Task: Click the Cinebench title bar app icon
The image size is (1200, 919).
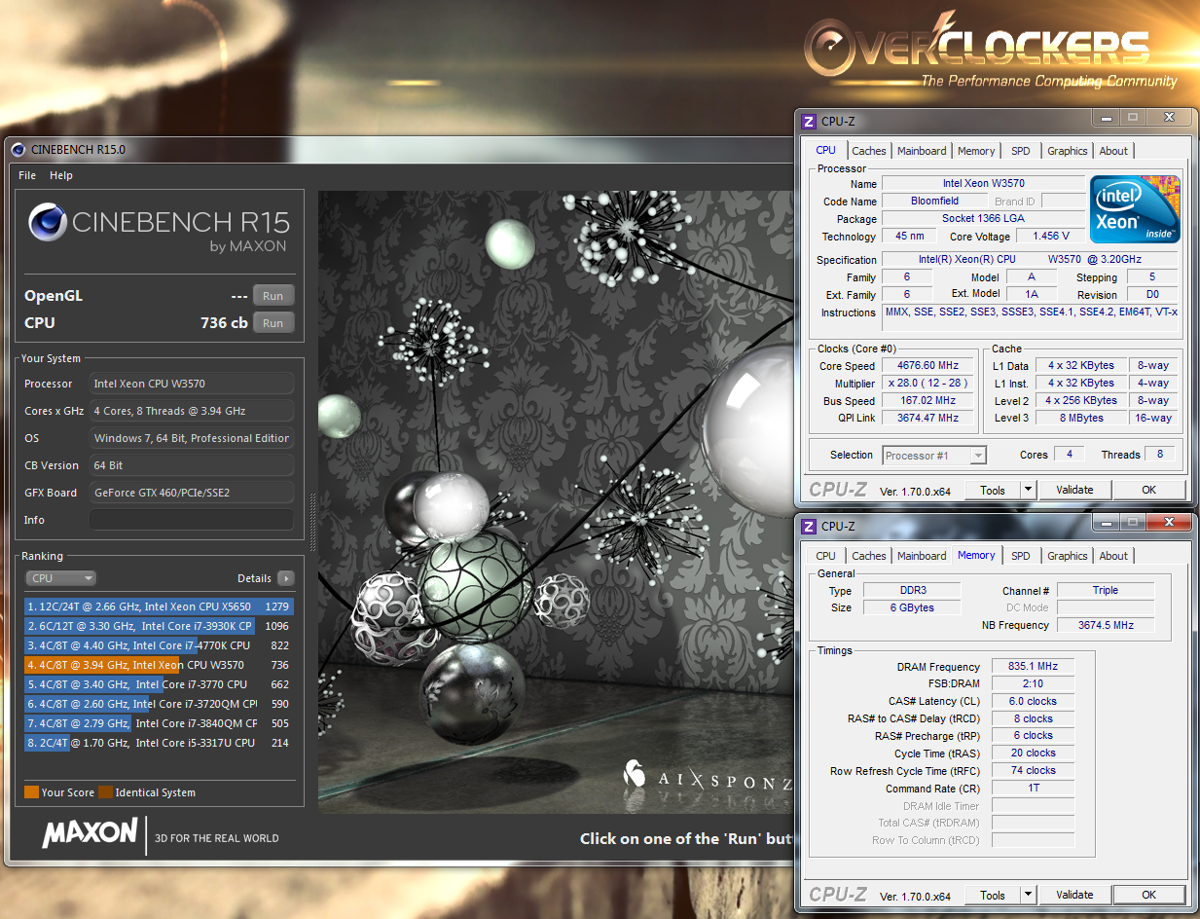Action: [x=18, y=150]
